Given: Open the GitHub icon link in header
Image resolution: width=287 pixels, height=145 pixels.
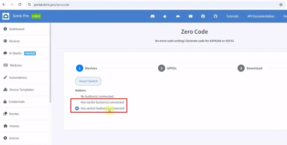Looking at the screenshot, I should click(216, 16).
